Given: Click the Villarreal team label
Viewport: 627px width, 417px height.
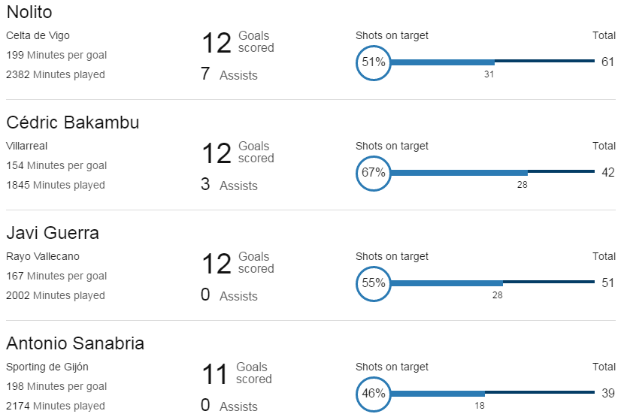Looking at the screenshot, I should [x=27, y=146].
